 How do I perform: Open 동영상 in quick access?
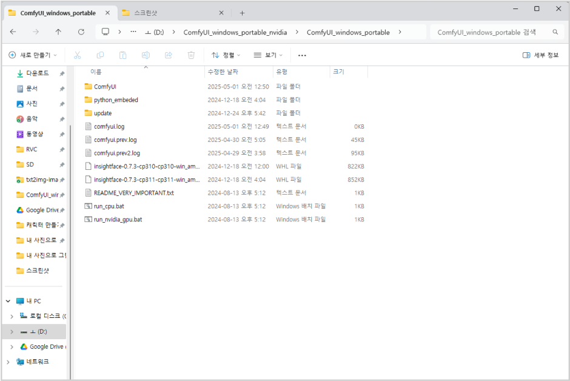[x=35, y=134]
